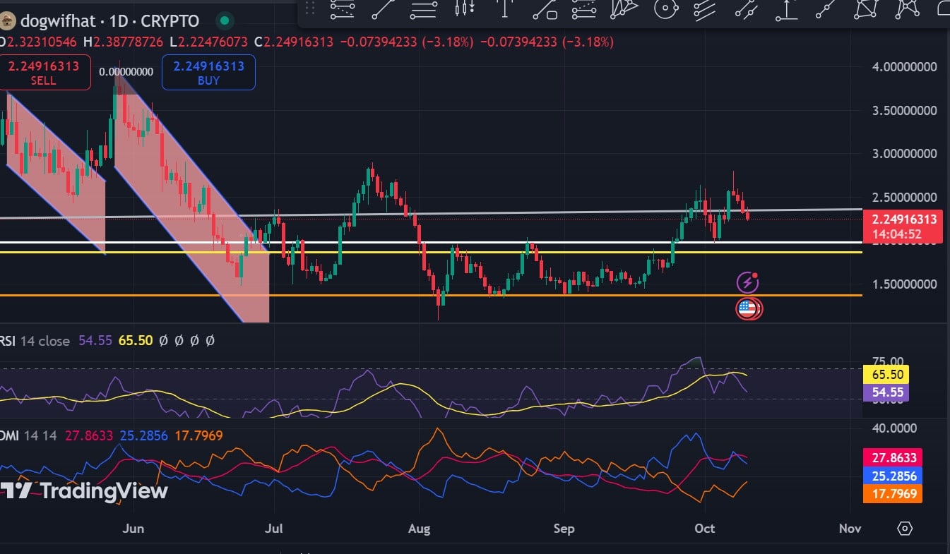Select the line-with-rectangle info line tool
The width and height of the screenshot is (950, 554).
(x=545, y=8)
